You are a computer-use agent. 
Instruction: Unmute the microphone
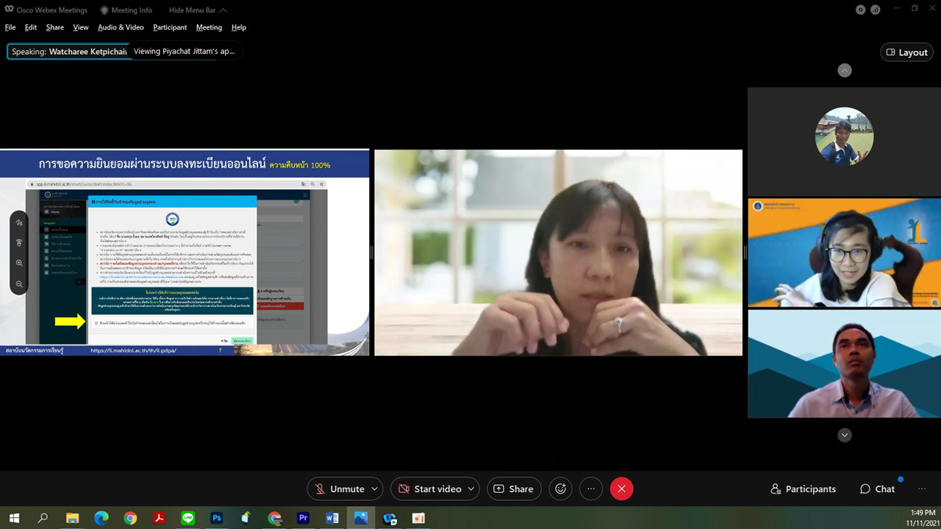[x=339, y=489]
